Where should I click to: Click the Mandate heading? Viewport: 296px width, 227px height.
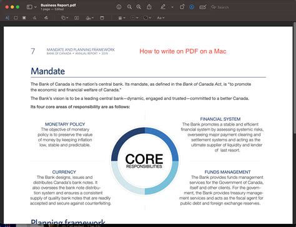48,71
